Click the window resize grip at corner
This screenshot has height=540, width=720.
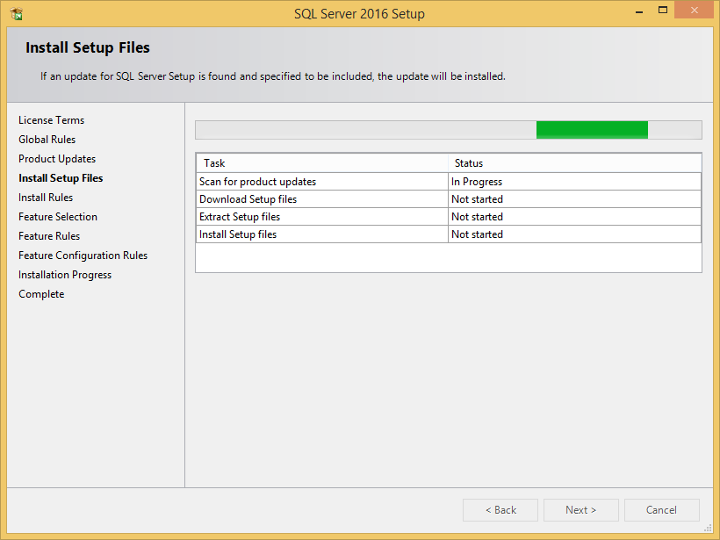[708, 528]
